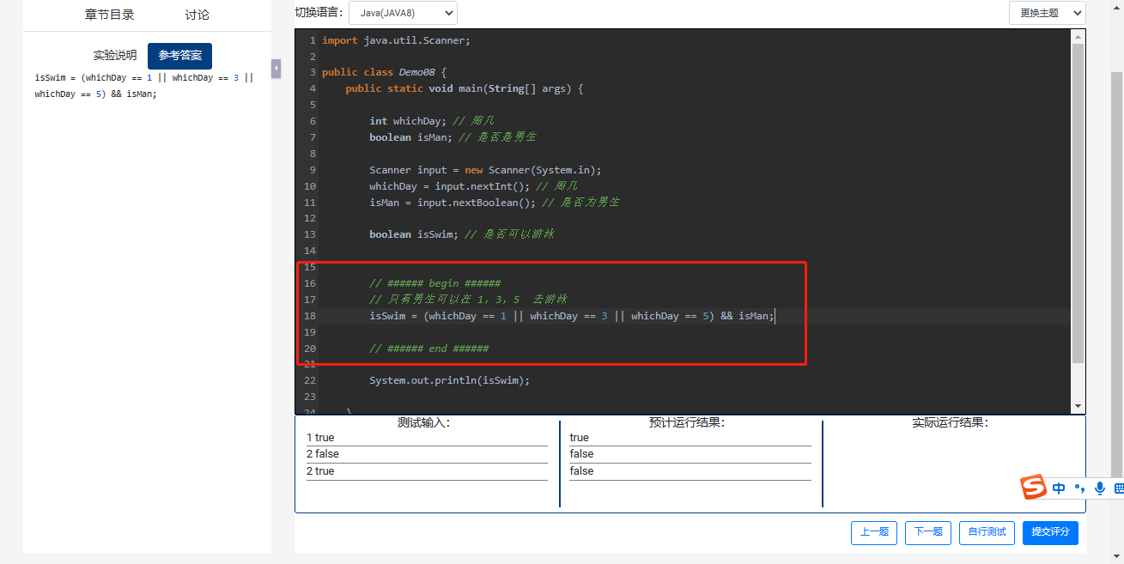Click the 只有男生可以在 1, 3, 5 comment line
Screen dimensions: 1124x564
(x=467, y=300)
